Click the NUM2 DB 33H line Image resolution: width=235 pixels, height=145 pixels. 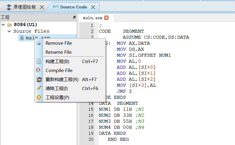(121, 116)
